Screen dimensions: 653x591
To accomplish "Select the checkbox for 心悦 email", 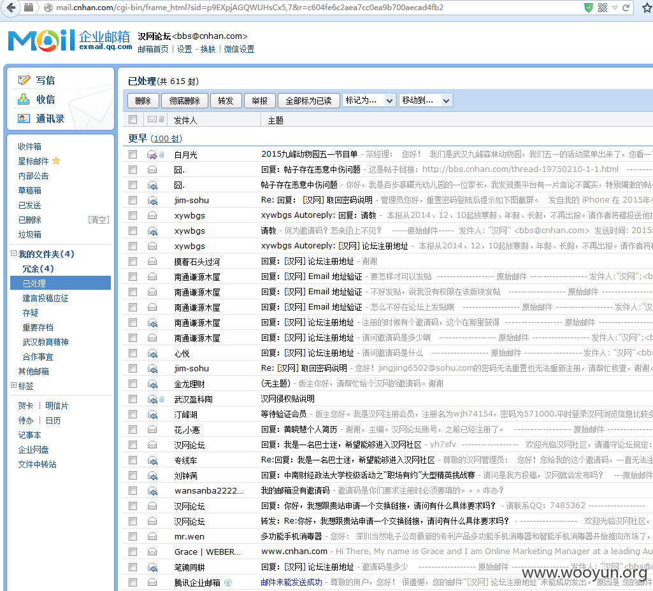I will (133, 353).
